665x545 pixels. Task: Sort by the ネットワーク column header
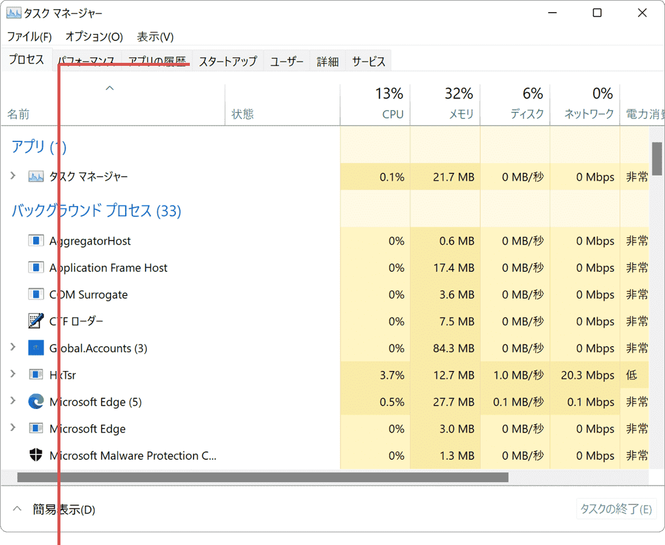(585, 104)
